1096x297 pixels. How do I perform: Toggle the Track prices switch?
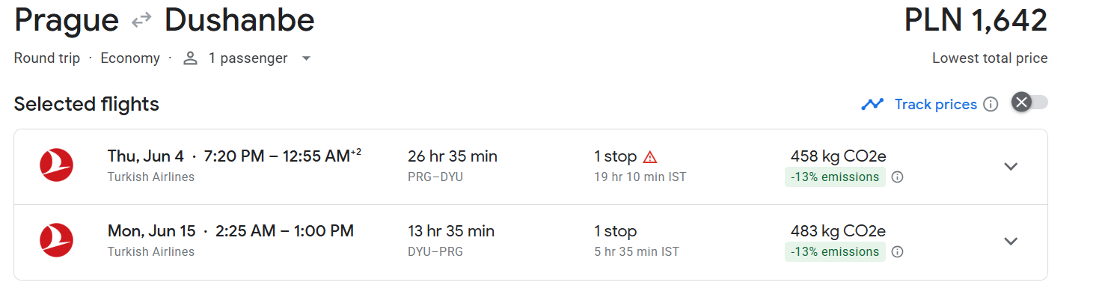click(x=1029, y=102)
